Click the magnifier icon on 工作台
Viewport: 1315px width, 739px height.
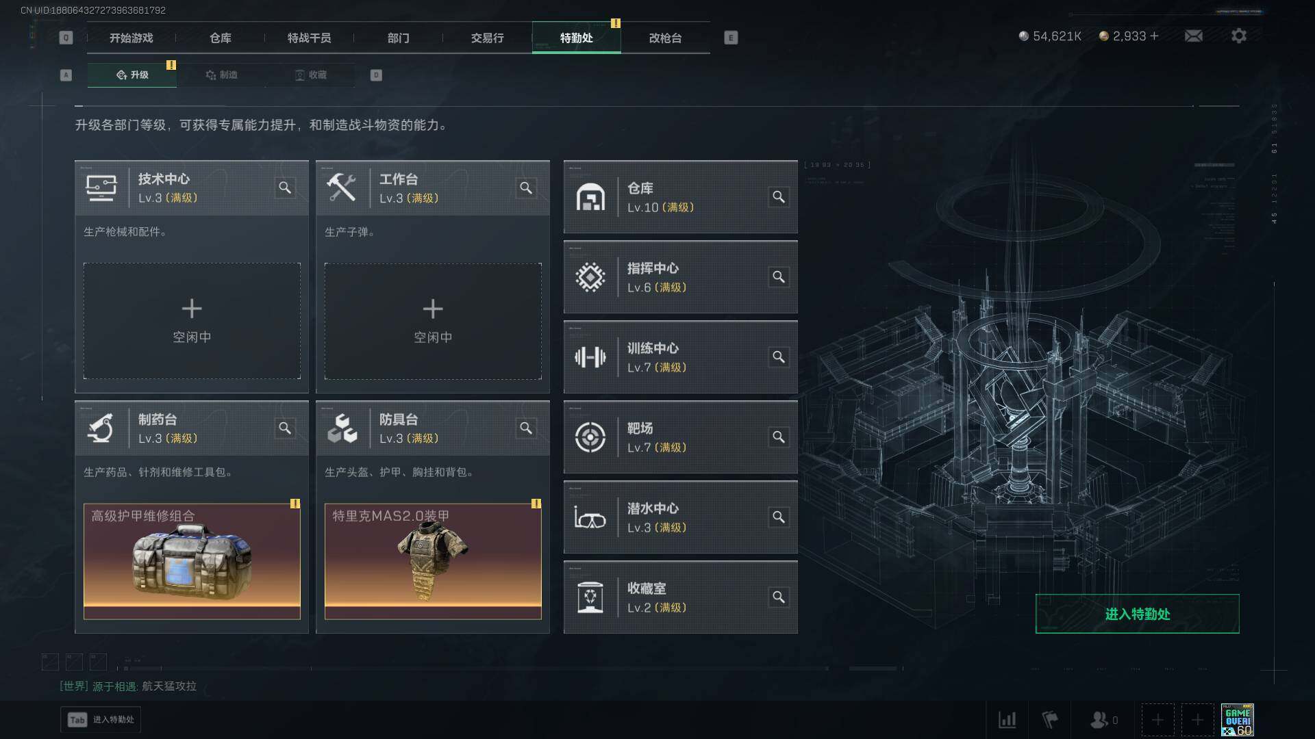tap(526, 187)
